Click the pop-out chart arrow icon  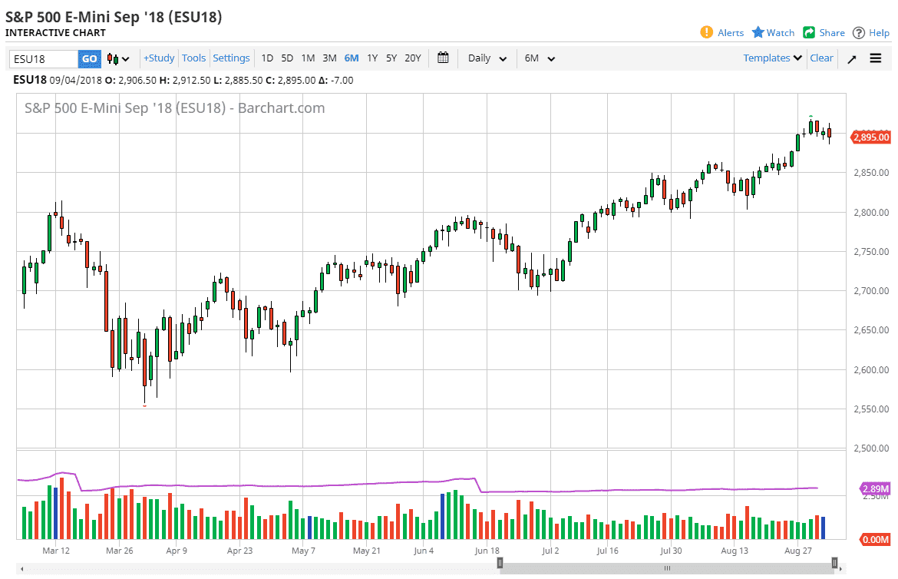click(x=850, y=58)
